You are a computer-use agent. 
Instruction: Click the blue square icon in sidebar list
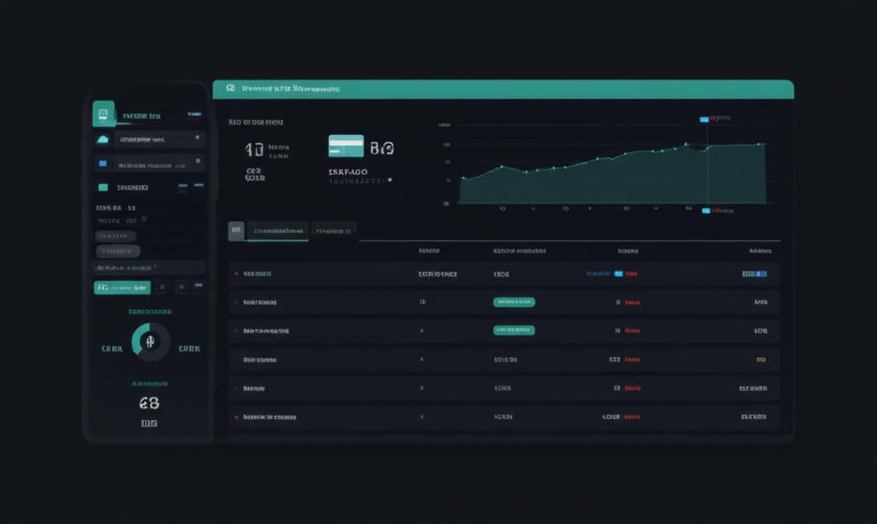click(103, 163)
